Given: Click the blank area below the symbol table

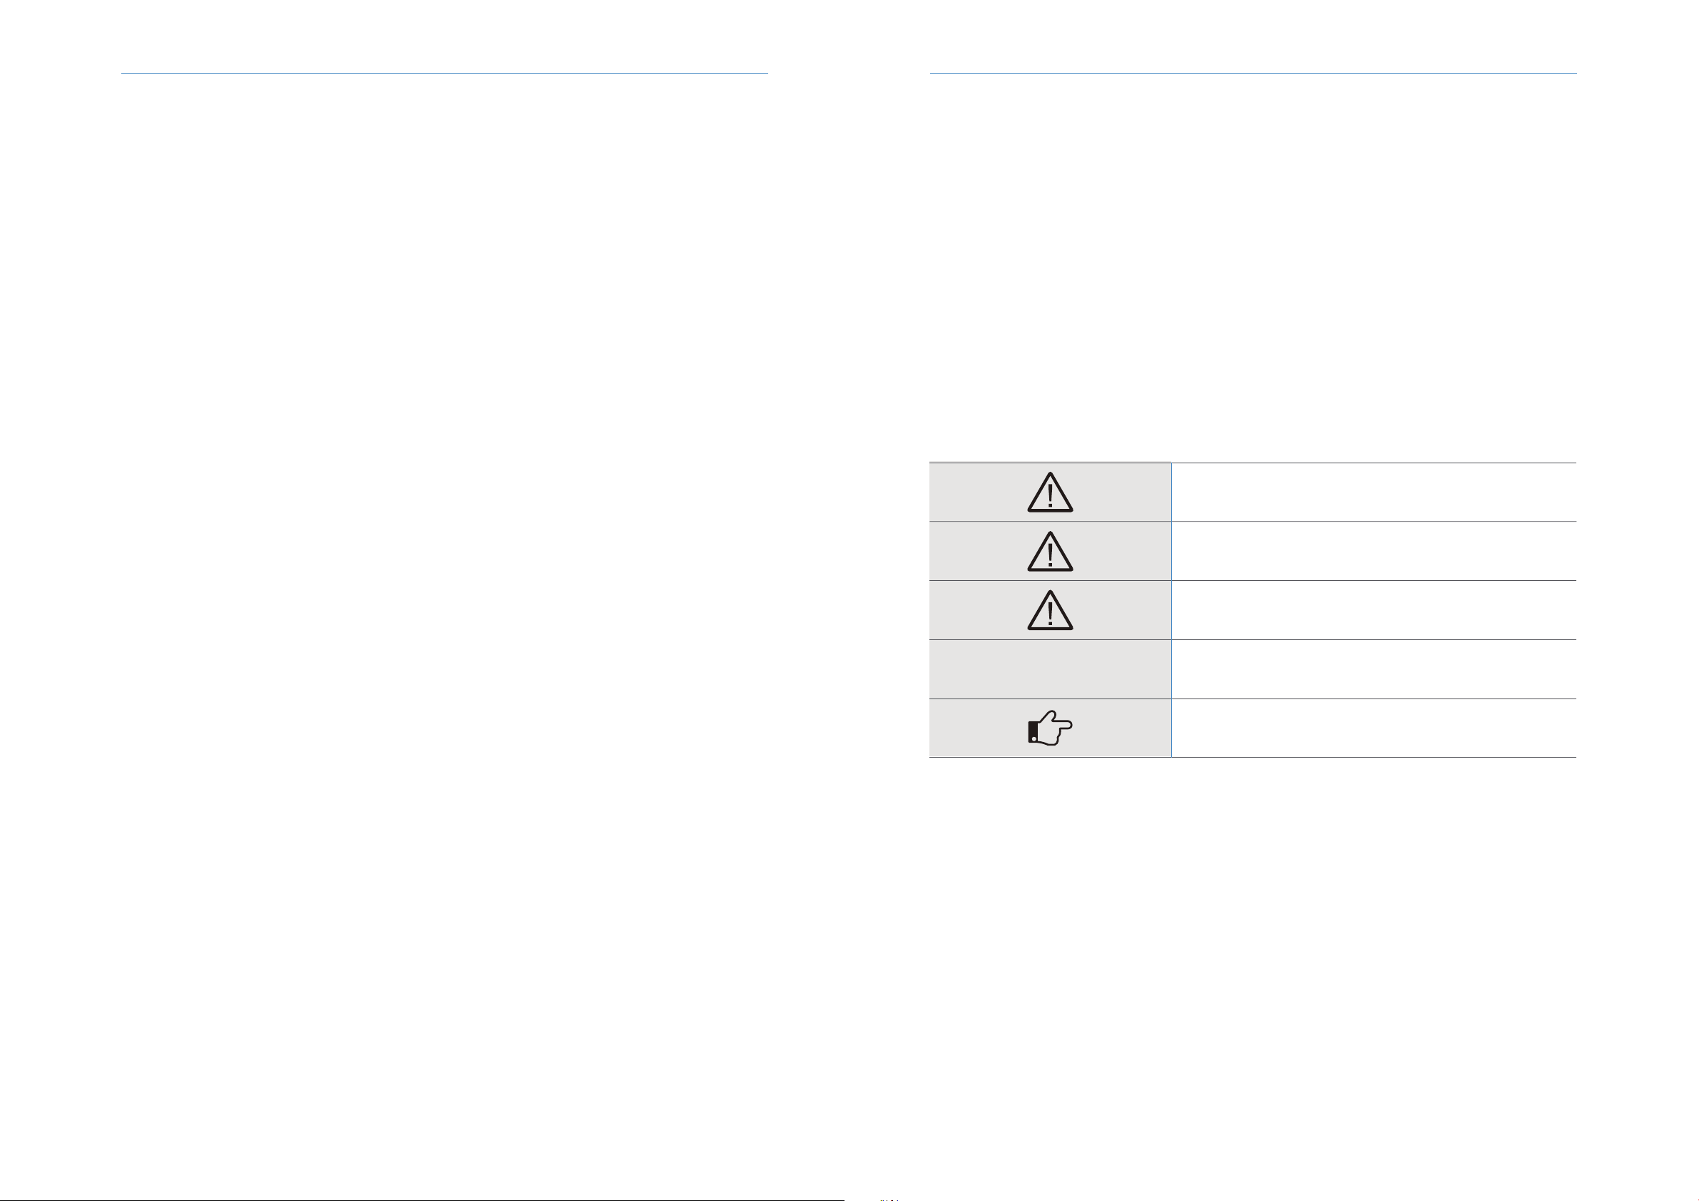Looking at the screenshot, I should coord(1252,962).
